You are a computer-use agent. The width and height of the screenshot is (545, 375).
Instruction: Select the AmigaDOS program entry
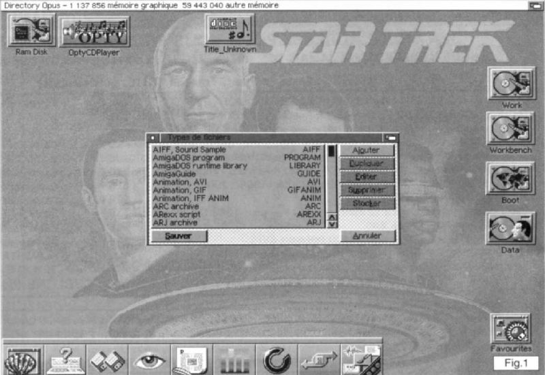coord(237,158)
